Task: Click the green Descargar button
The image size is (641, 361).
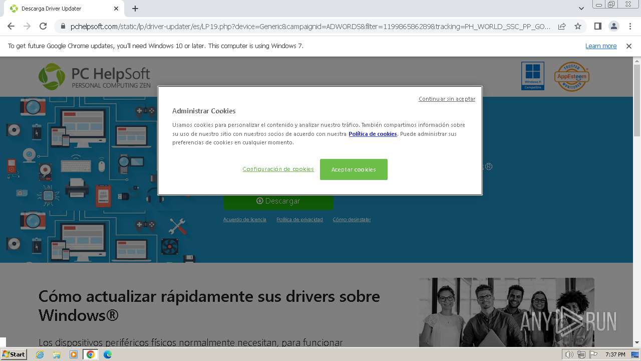Action: tap(278, 201)
